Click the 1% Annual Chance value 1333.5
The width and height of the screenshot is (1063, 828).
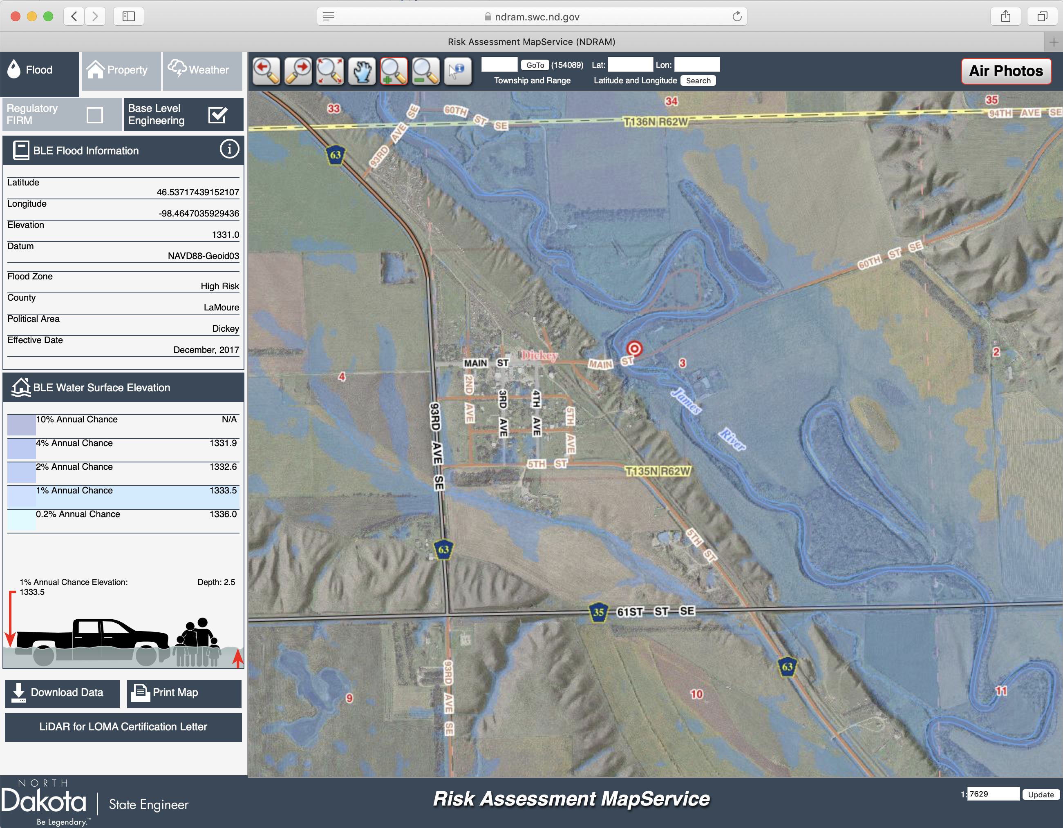coord(223,490)
